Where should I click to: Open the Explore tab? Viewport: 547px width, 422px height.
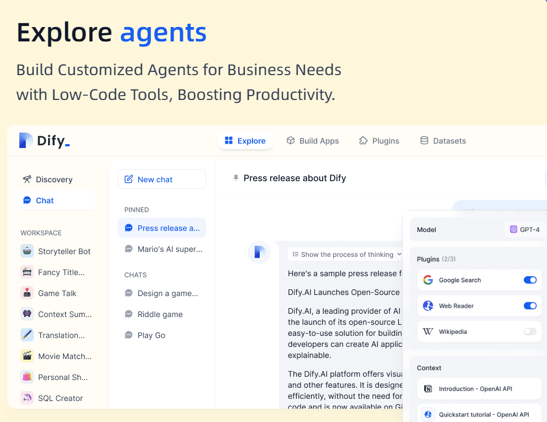pos(245,141)
